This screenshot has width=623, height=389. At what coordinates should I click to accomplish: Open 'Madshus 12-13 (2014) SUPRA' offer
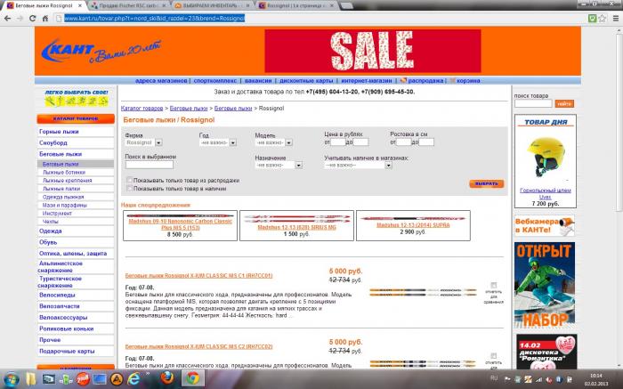coord(413,225)
